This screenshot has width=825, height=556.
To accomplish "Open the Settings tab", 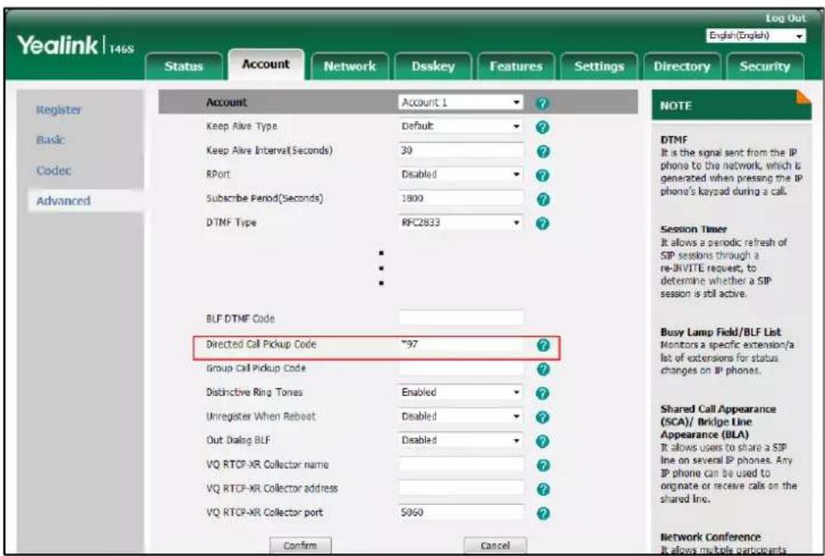I will [599, 66].
